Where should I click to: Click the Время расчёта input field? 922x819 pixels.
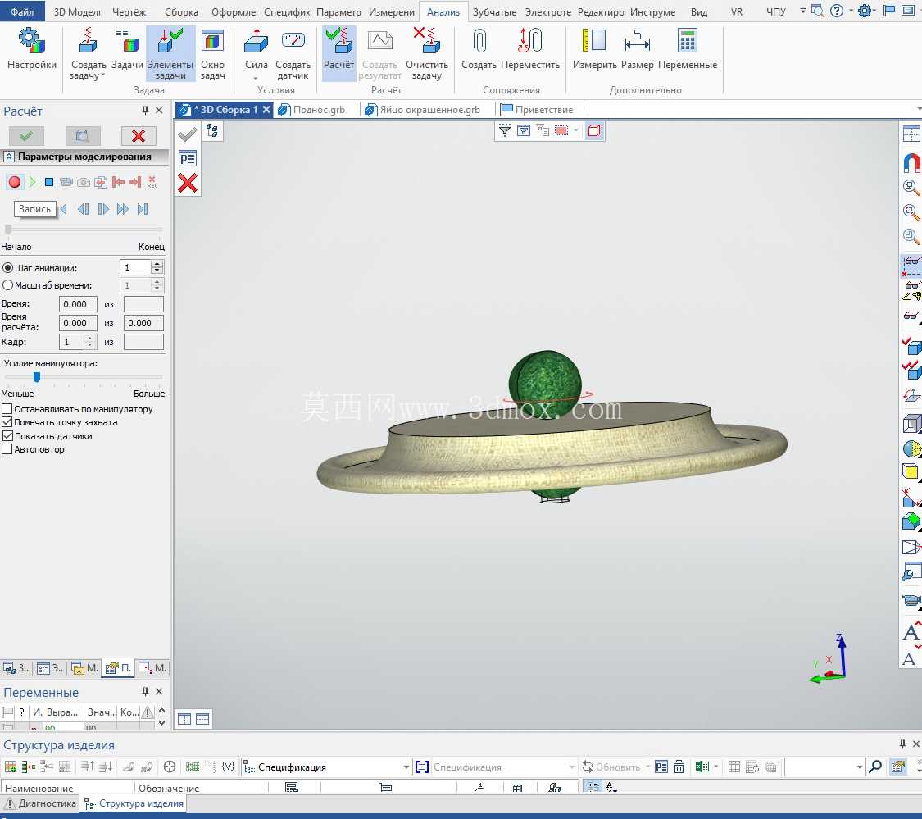tap(78, 323)
